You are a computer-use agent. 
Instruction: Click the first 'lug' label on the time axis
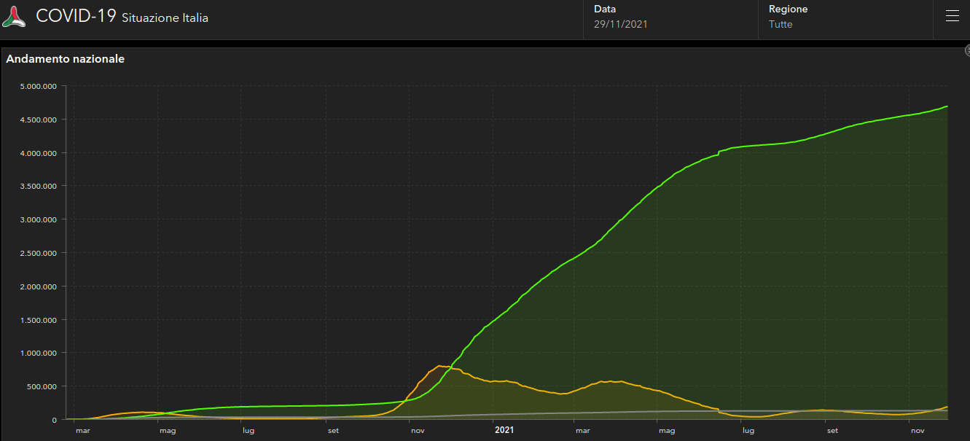point(249,430)
